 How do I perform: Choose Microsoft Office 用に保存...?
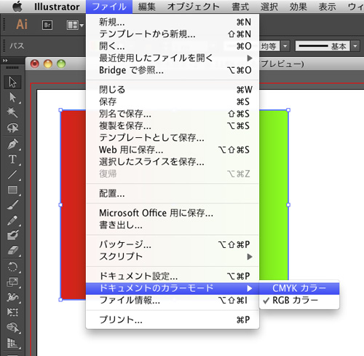[x=173, y=213]
